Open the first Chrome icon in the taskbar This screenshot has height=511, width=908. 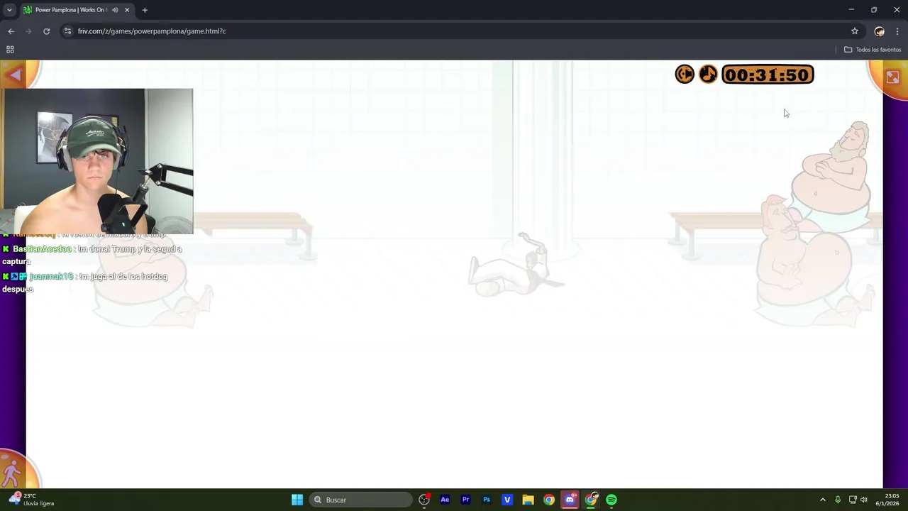point(549,500)
